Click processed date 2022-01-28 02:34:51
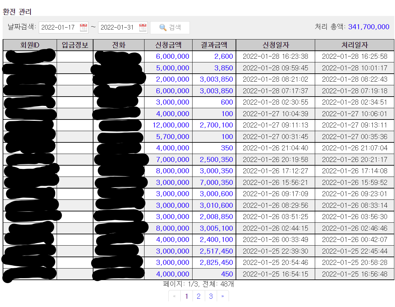This screenshot has height=307, width=395. click(x=355, y=102)
